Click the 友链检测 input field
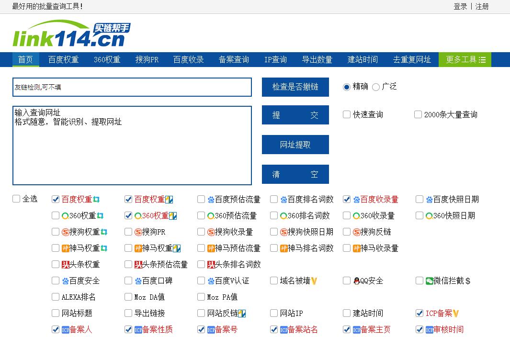The image size is (510, 337). click(x=132, y=87)
